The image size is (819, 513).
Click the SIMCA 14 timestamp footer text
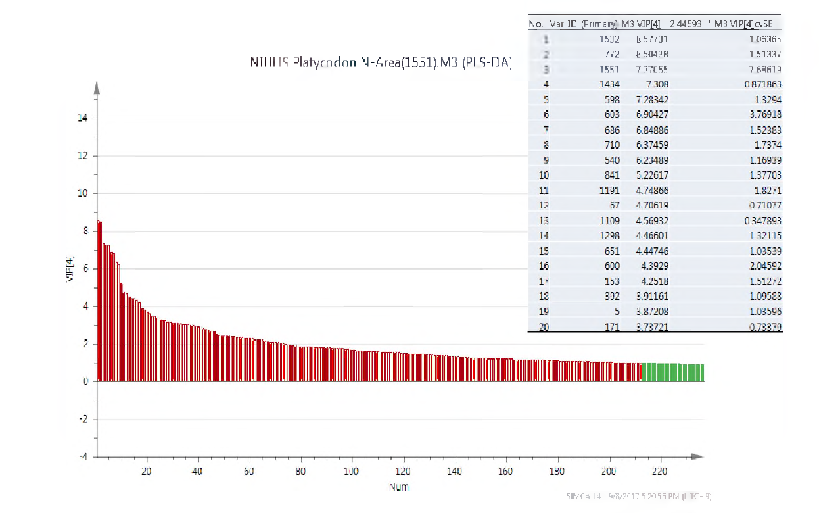639,496
